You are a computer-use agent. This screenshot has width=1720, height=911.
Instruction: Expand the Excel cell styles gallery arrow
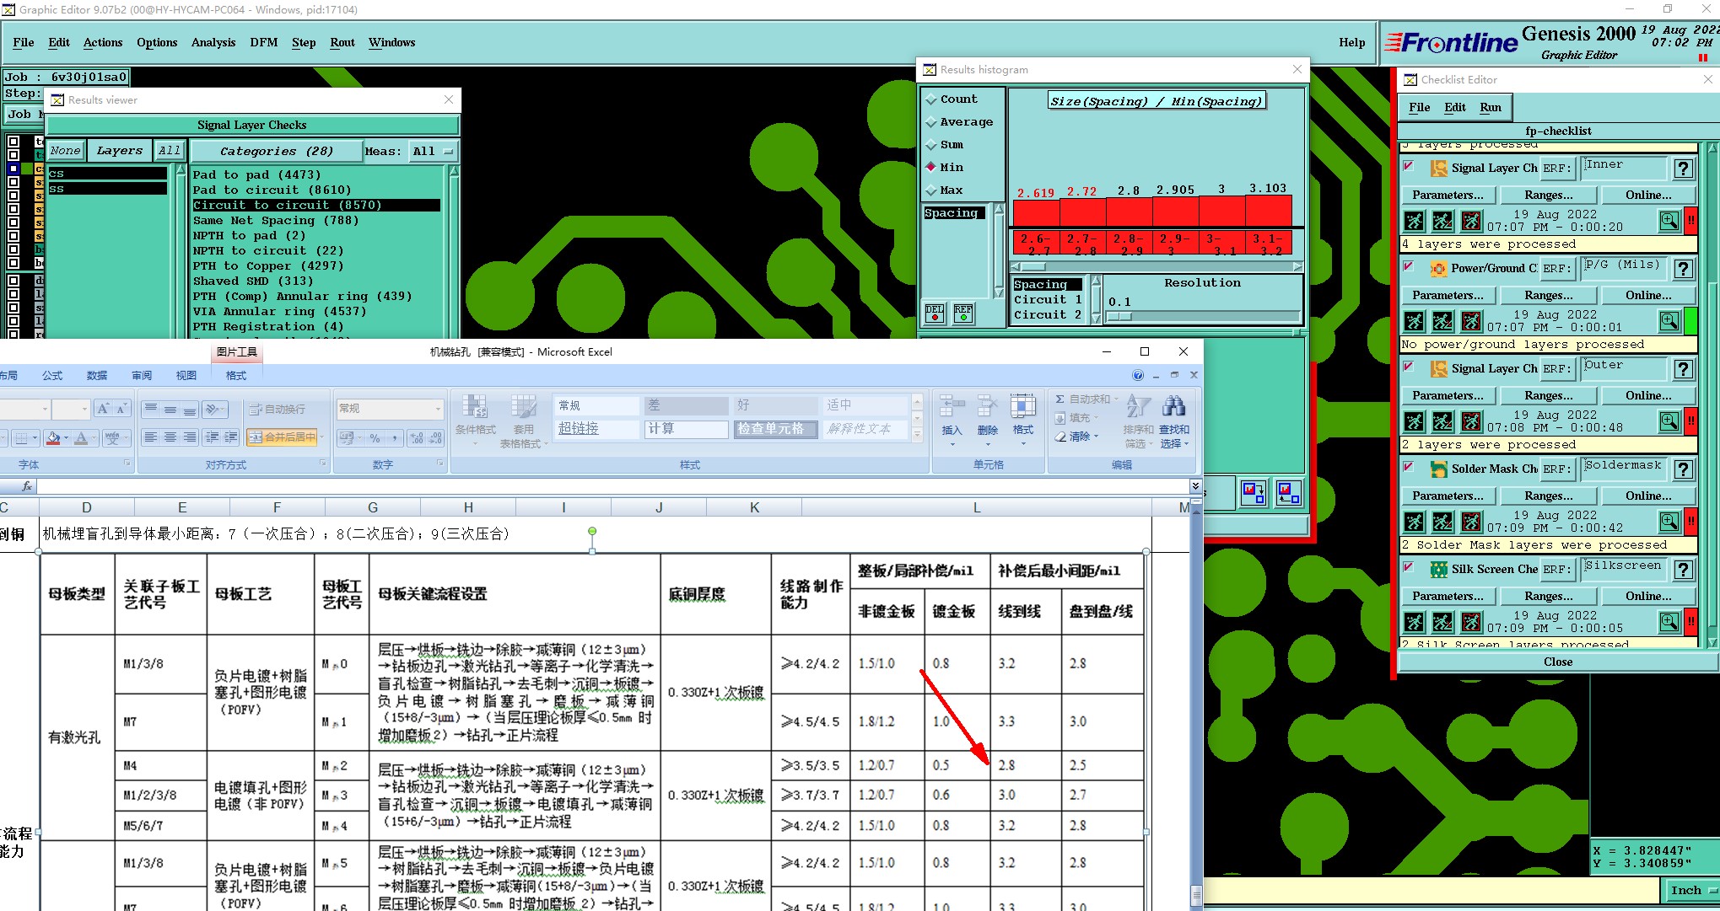[x=917, y=433]
